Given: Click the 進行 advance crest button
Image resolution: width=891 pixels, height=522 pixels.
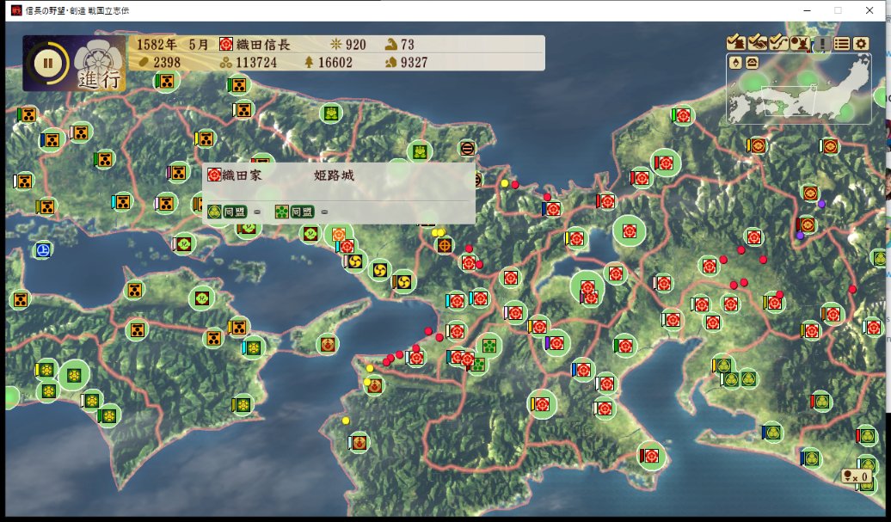Looking at the screenshot, I should coord(99,64).
